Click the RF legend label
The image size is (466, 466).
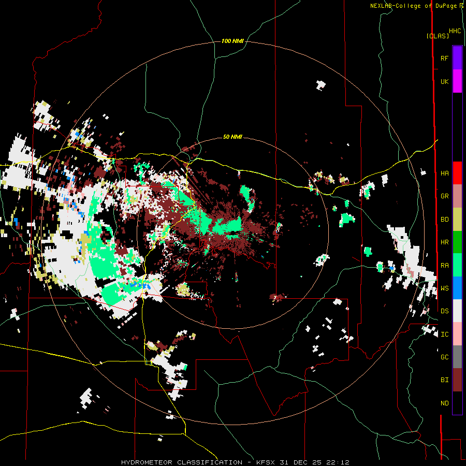click(x=444, y=58)
